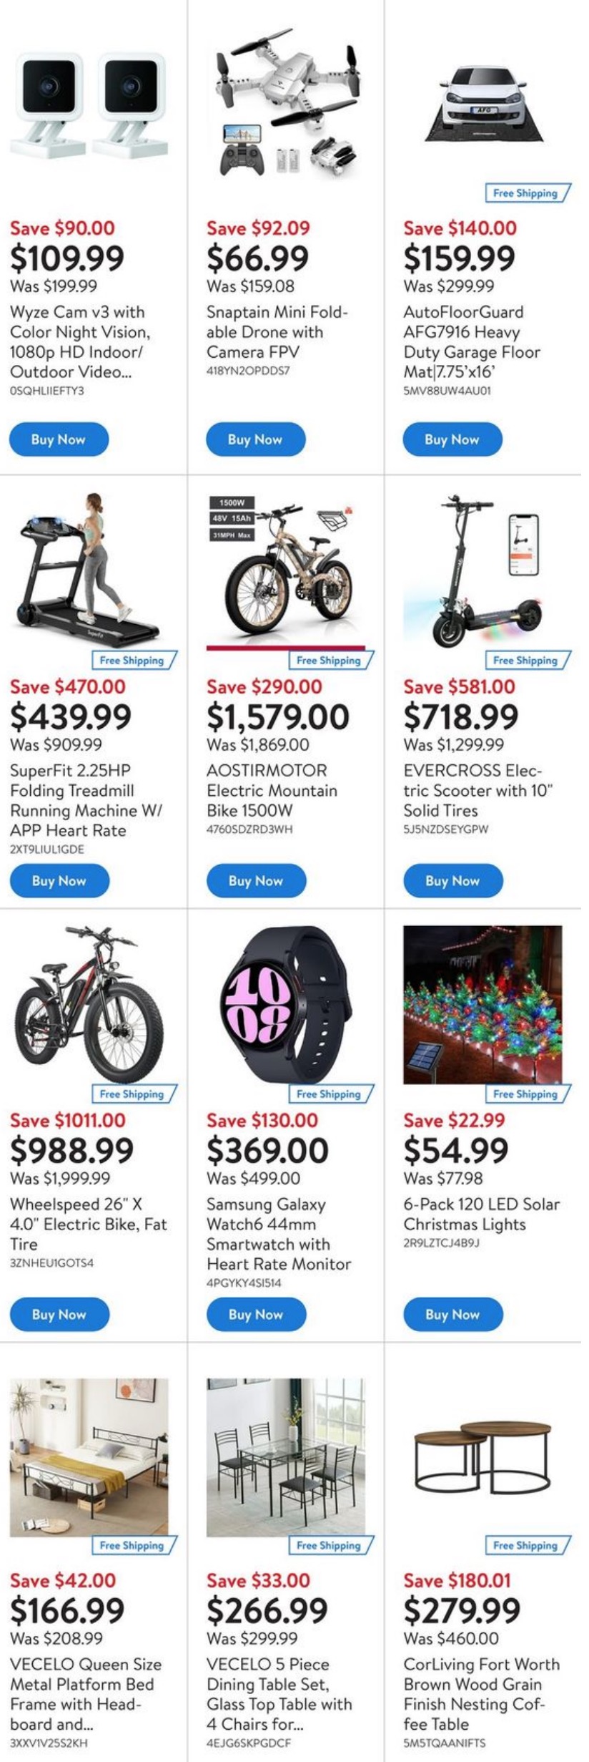589x1762 pixels.
Task: Open the solar Christmas lights image
Action: pos(482,1004)
